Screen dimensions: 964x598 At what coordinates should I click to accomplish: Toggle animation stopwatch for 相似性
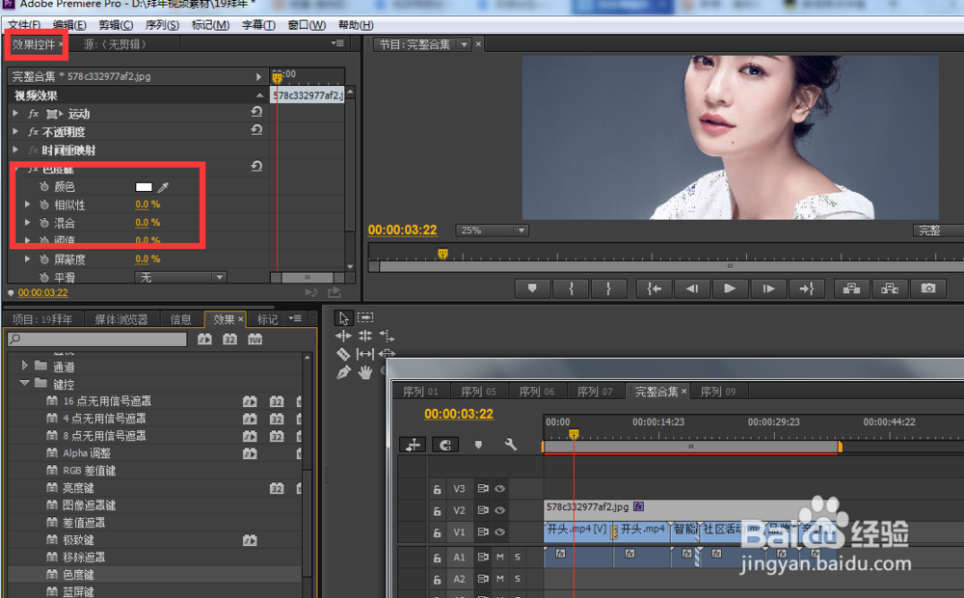click(x=44, y=204)
